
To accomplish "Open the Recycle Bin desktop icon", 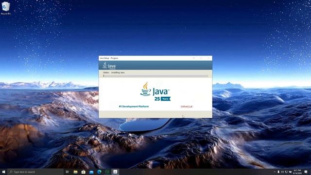I will click(5, 8).
